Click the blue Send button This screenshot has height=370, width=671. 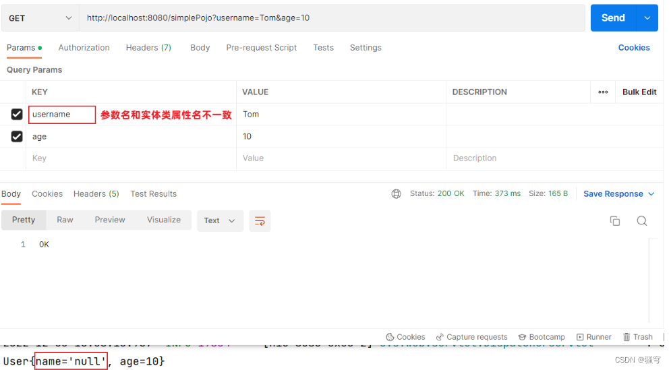tap(613, 18)
